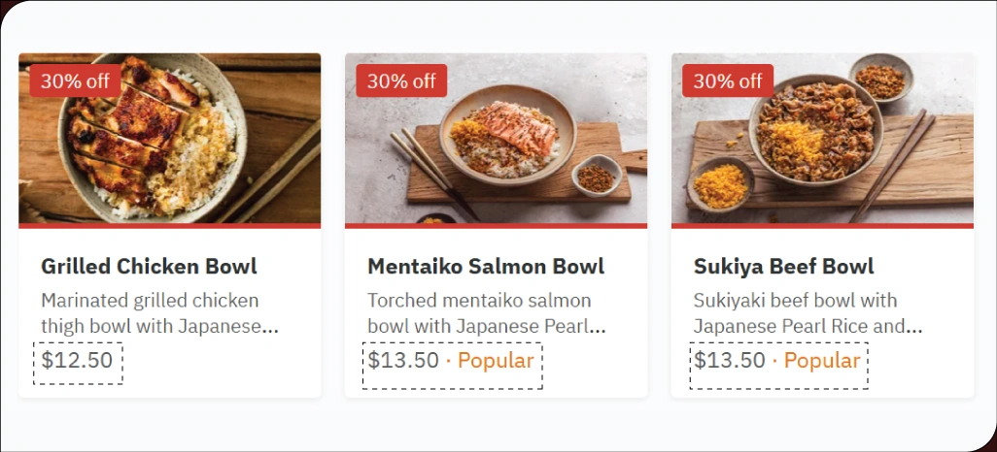Click the Sukiya Beef Bowl $13.50 price

(x=730, y=361)
